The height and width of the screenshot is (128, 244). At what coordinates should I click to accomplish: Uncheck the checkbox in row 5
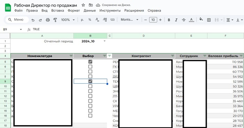(x=90, y=62)
